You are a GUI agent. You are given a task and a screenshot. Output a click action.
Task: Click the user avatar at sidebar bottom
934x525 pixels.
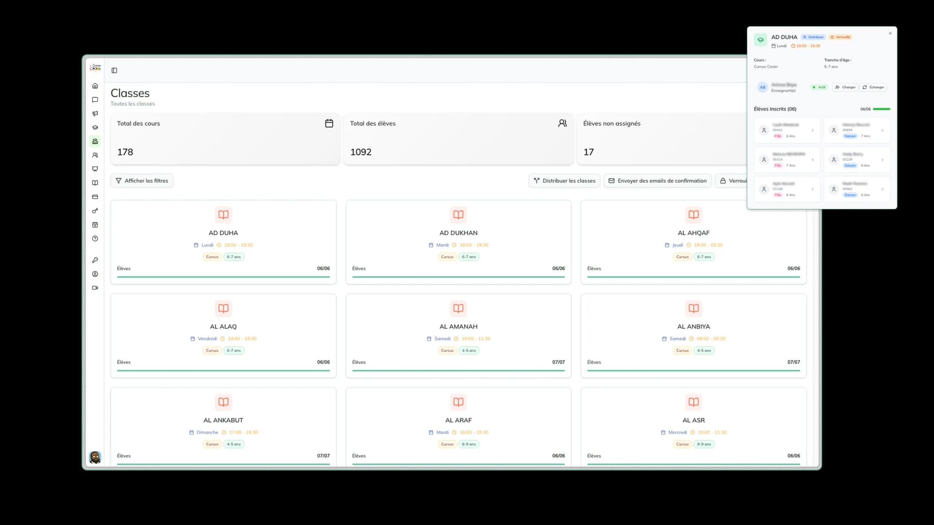click(95, 457)
